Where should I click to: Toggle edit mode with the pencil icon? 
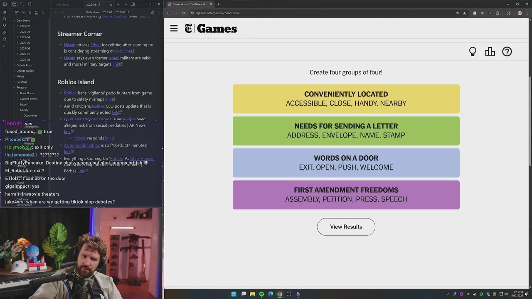point(152,12)
